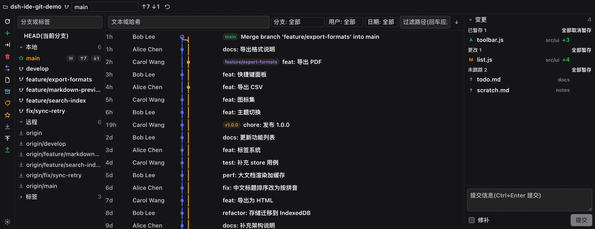The height and width of the screenshot is (229, 595).
Task: Click the ? status icon for todo.md
Action: [x=471, y=80]
